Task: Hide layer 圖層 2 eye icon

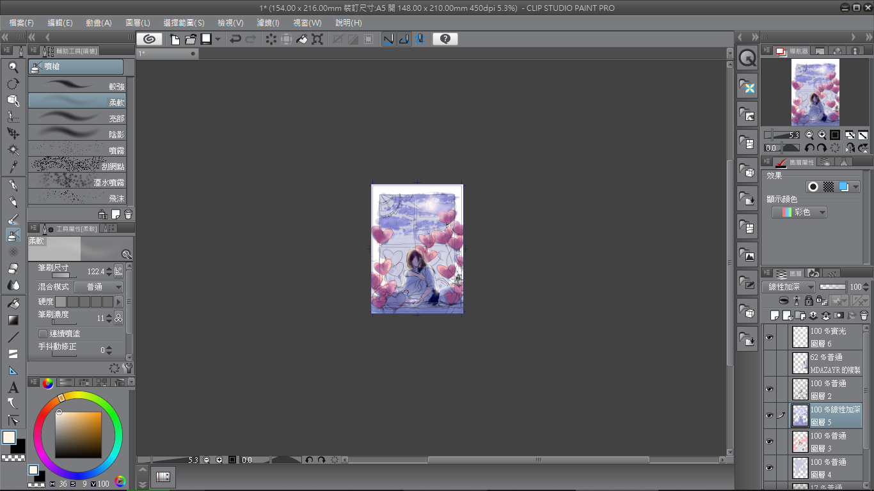Action: tap(769, 389)
